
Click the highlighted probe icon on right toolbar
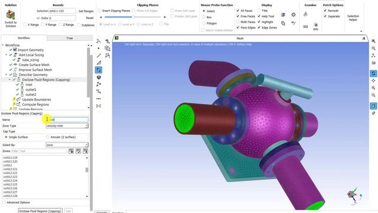point(373,106)
